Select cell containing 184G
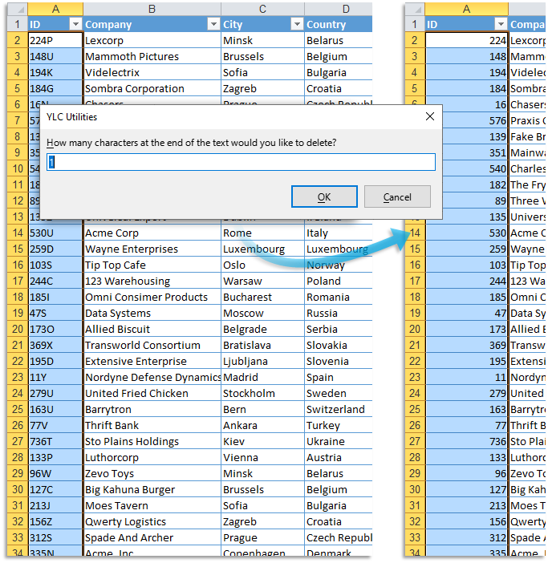Image resolution: width=548 pixels, height=563 pixels. (55, 88)
